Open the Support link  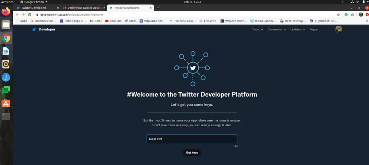point(314,29)
